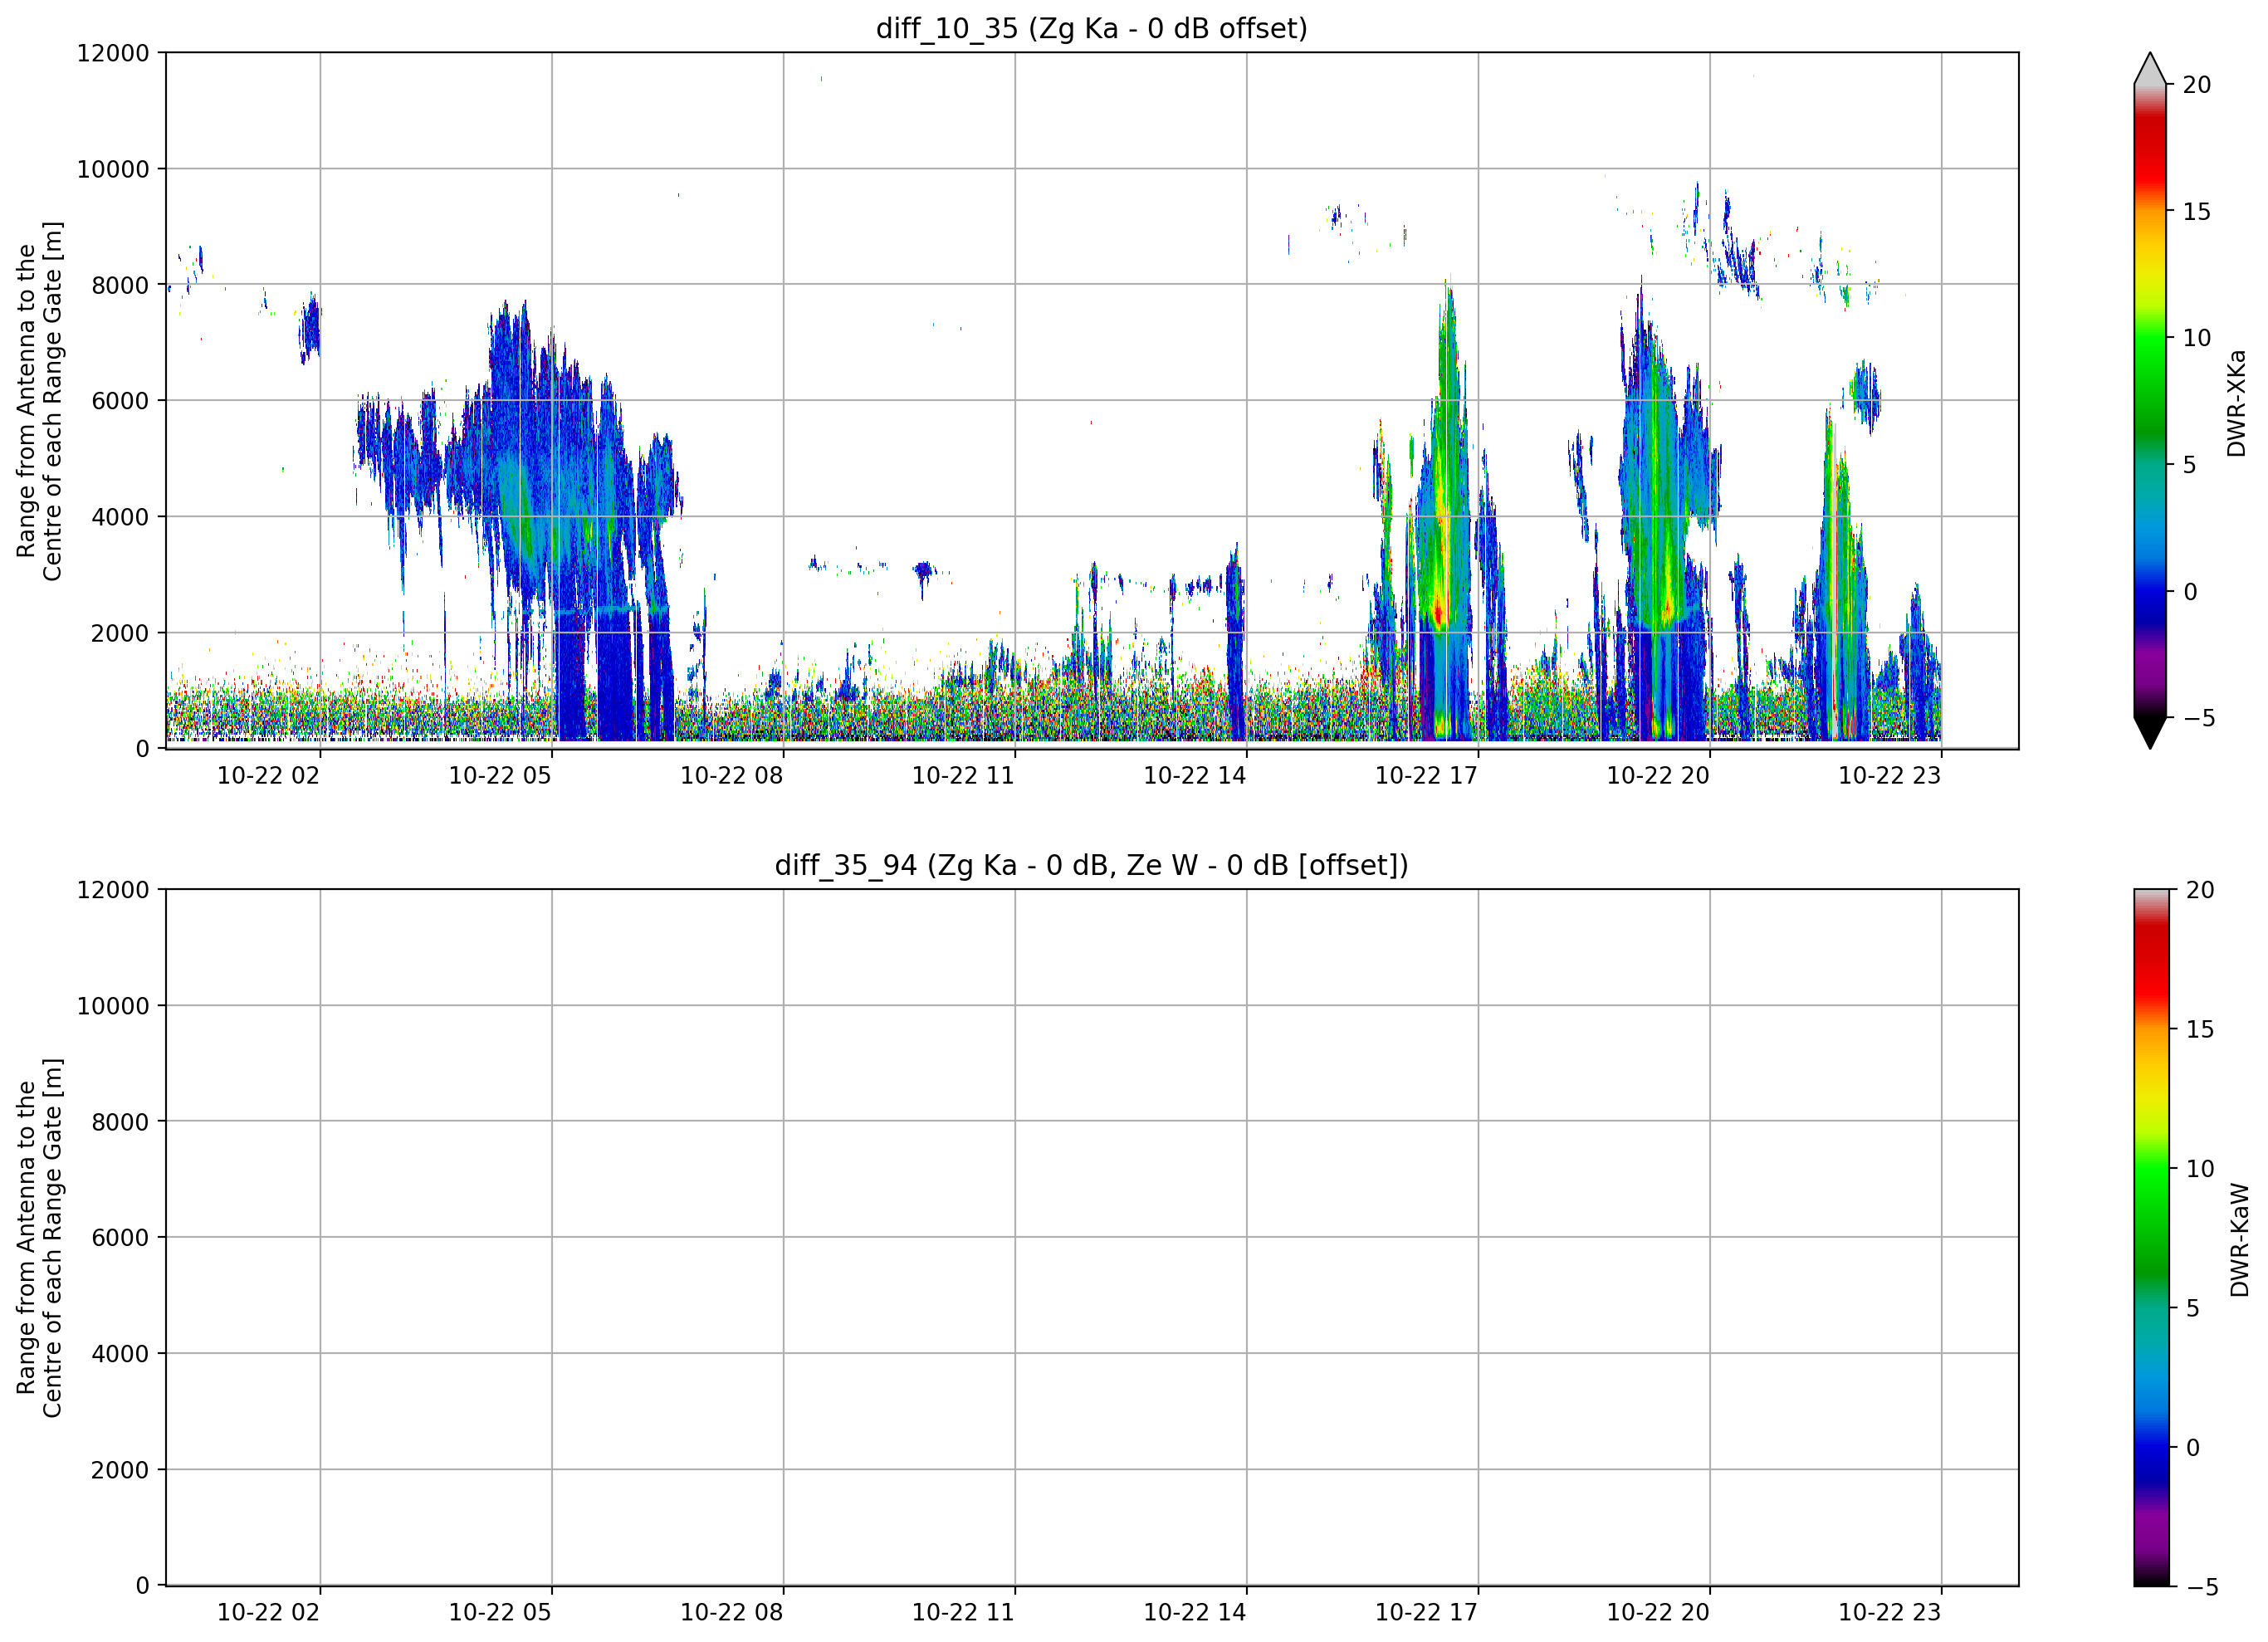2268x1642 pixels.
Task: Click the '0' tick on DWR-KaW colorbar
Action: (x=2193, y=1448)
